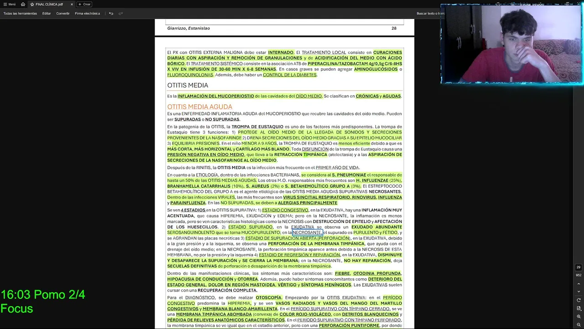
Task: Click highlighted PERFORACIÓN PUNTIFORME text
Action: pos(349,326)
